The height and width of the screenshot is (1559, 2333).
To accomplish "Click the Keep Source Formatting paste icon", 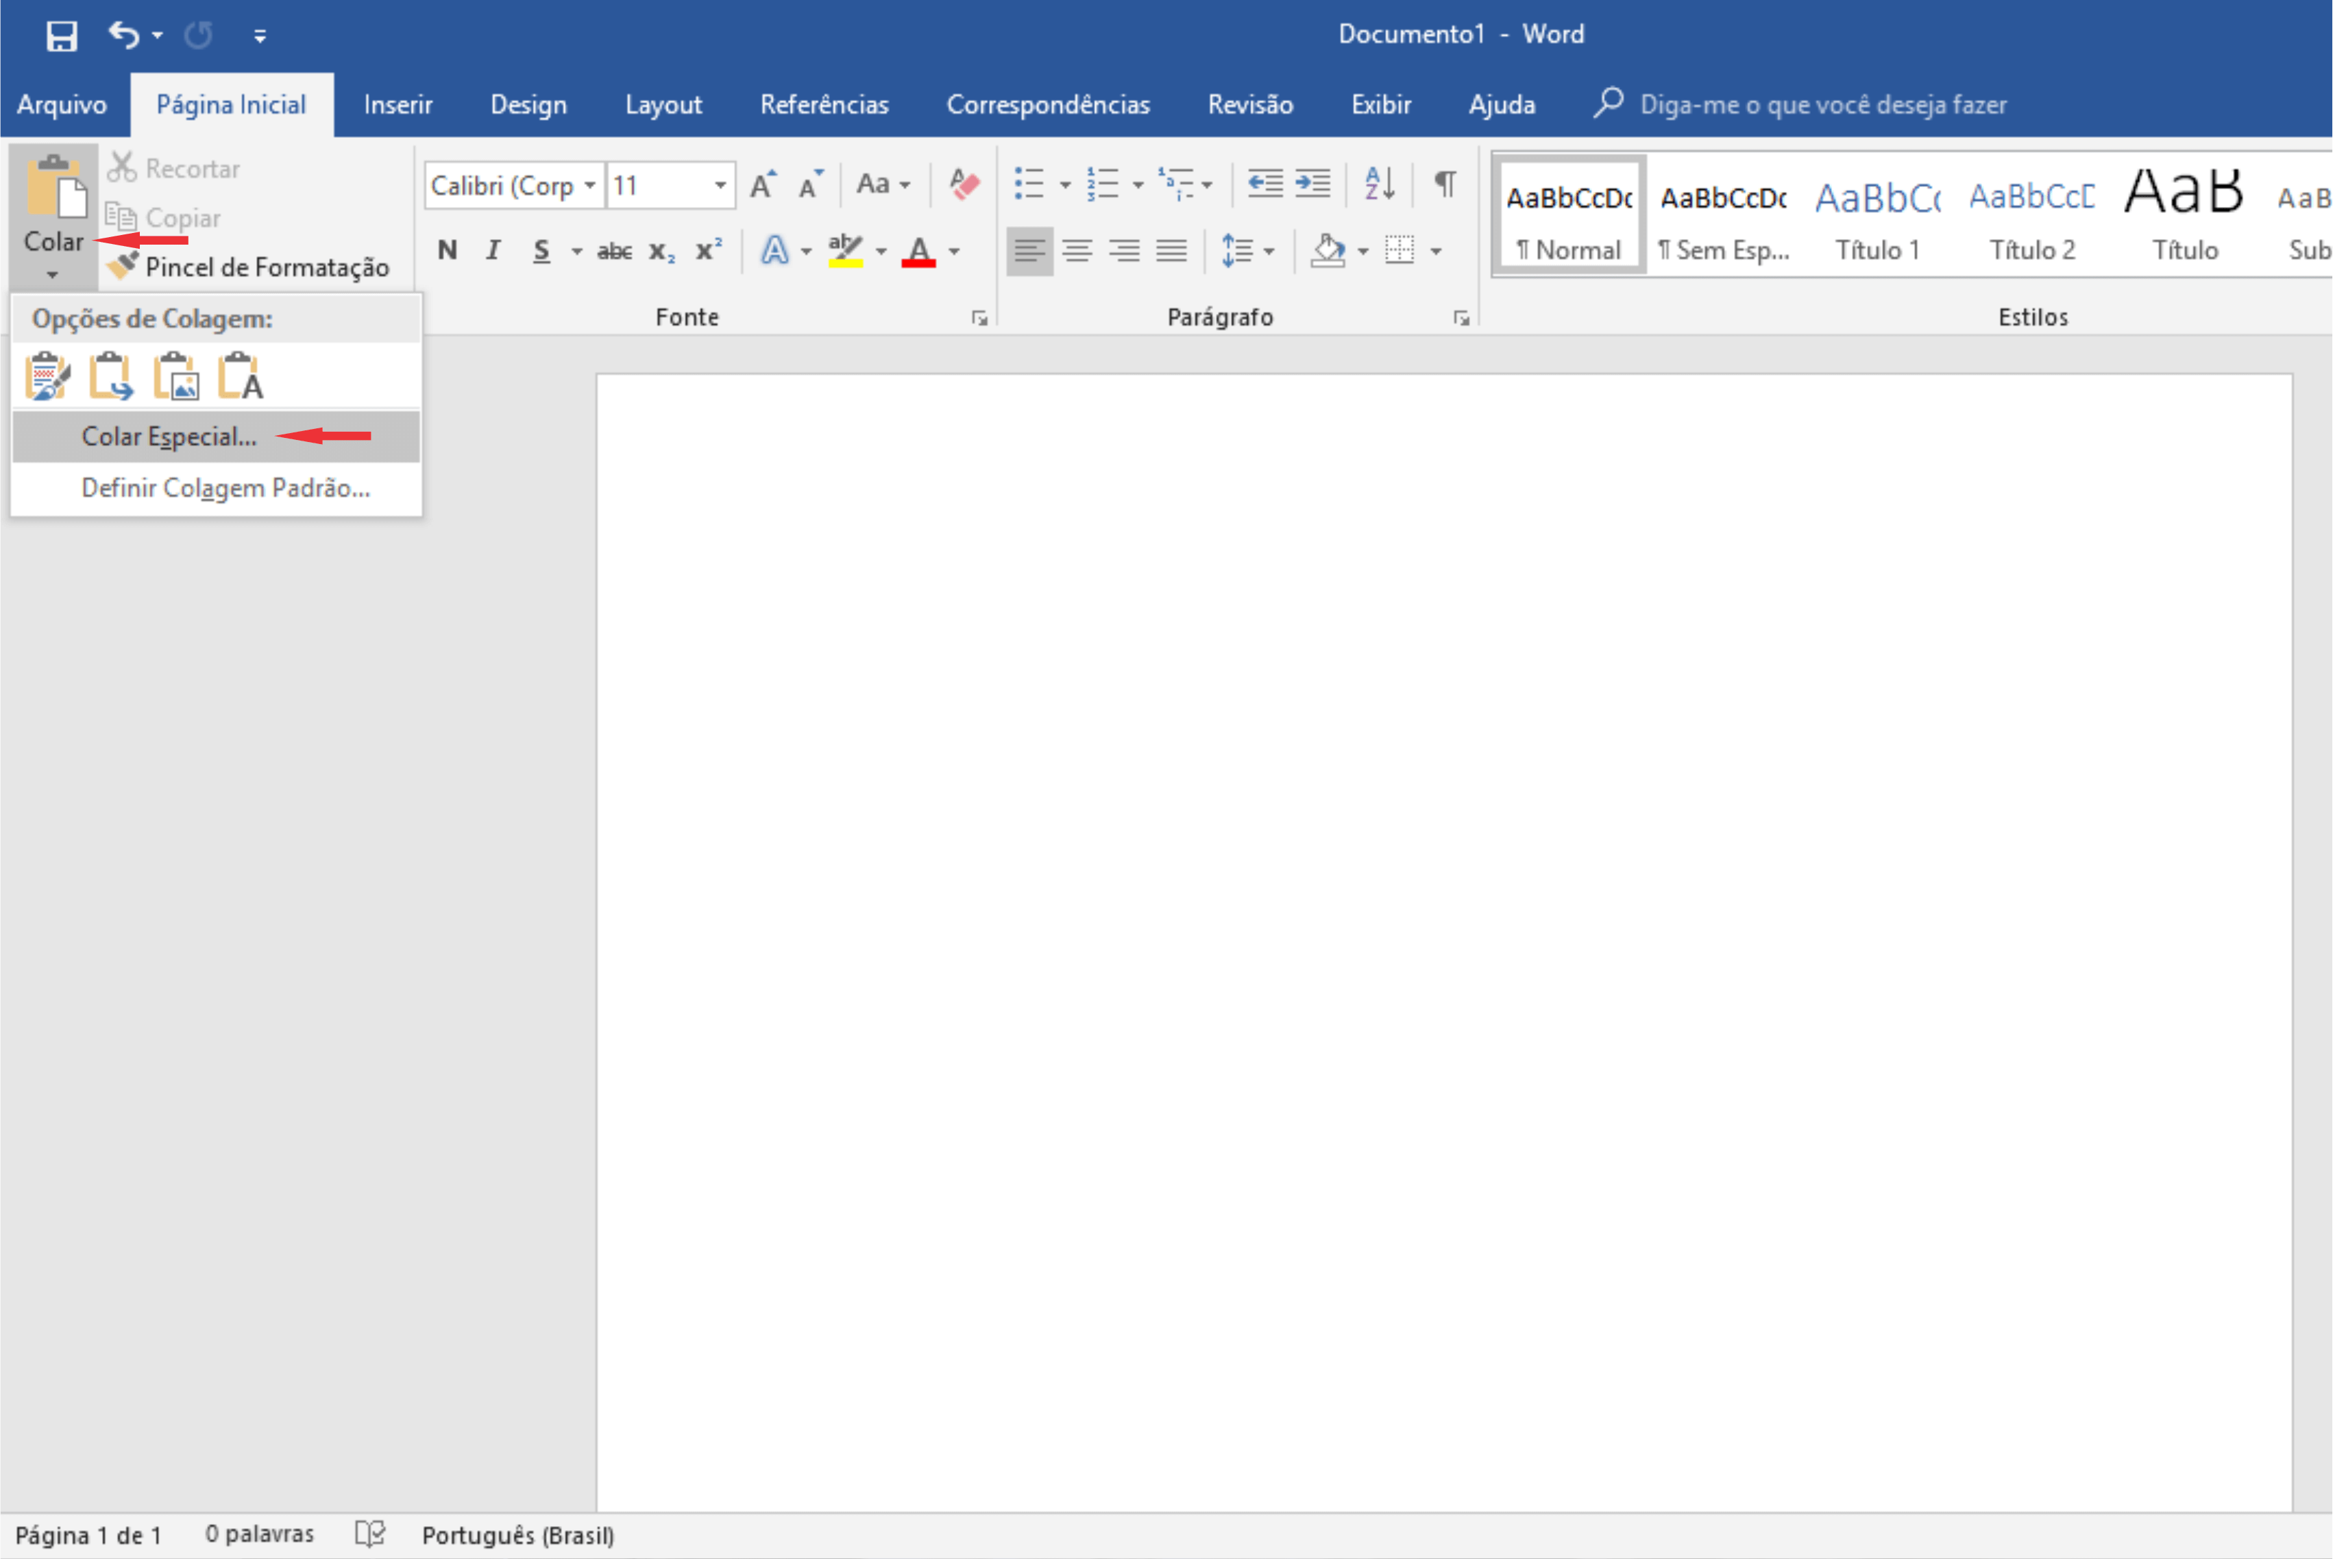I will [x=47, y=377].
